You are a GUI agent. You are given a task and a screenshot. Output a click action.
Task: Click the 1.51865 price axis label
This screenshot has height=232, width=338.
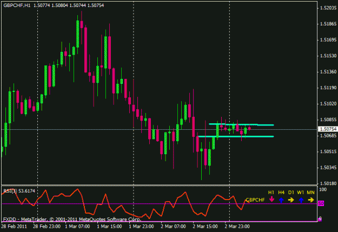(328, 24)
